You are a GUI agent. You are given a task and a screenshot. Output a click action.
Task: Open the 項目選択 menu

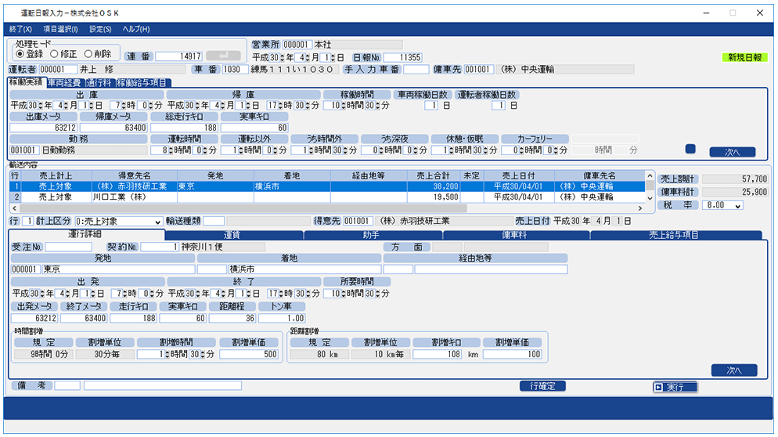pos(60,29)
